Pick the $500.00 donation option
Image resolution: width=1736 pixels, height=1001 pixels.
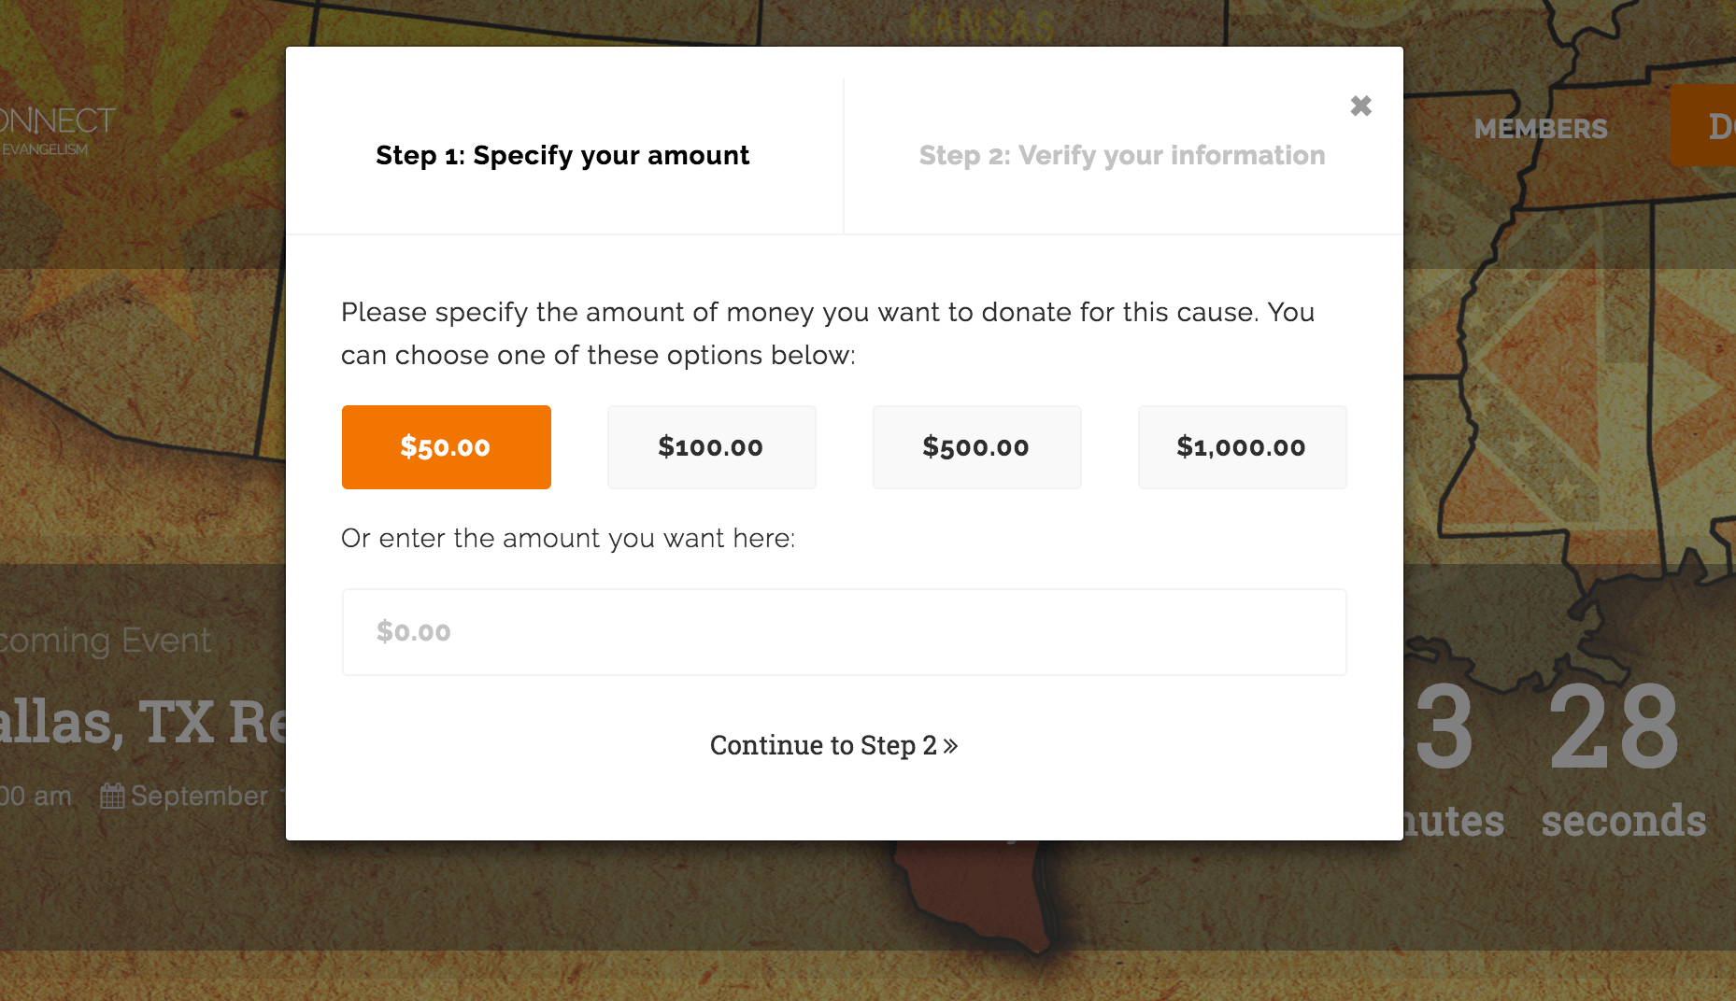(x=976, y=447)
